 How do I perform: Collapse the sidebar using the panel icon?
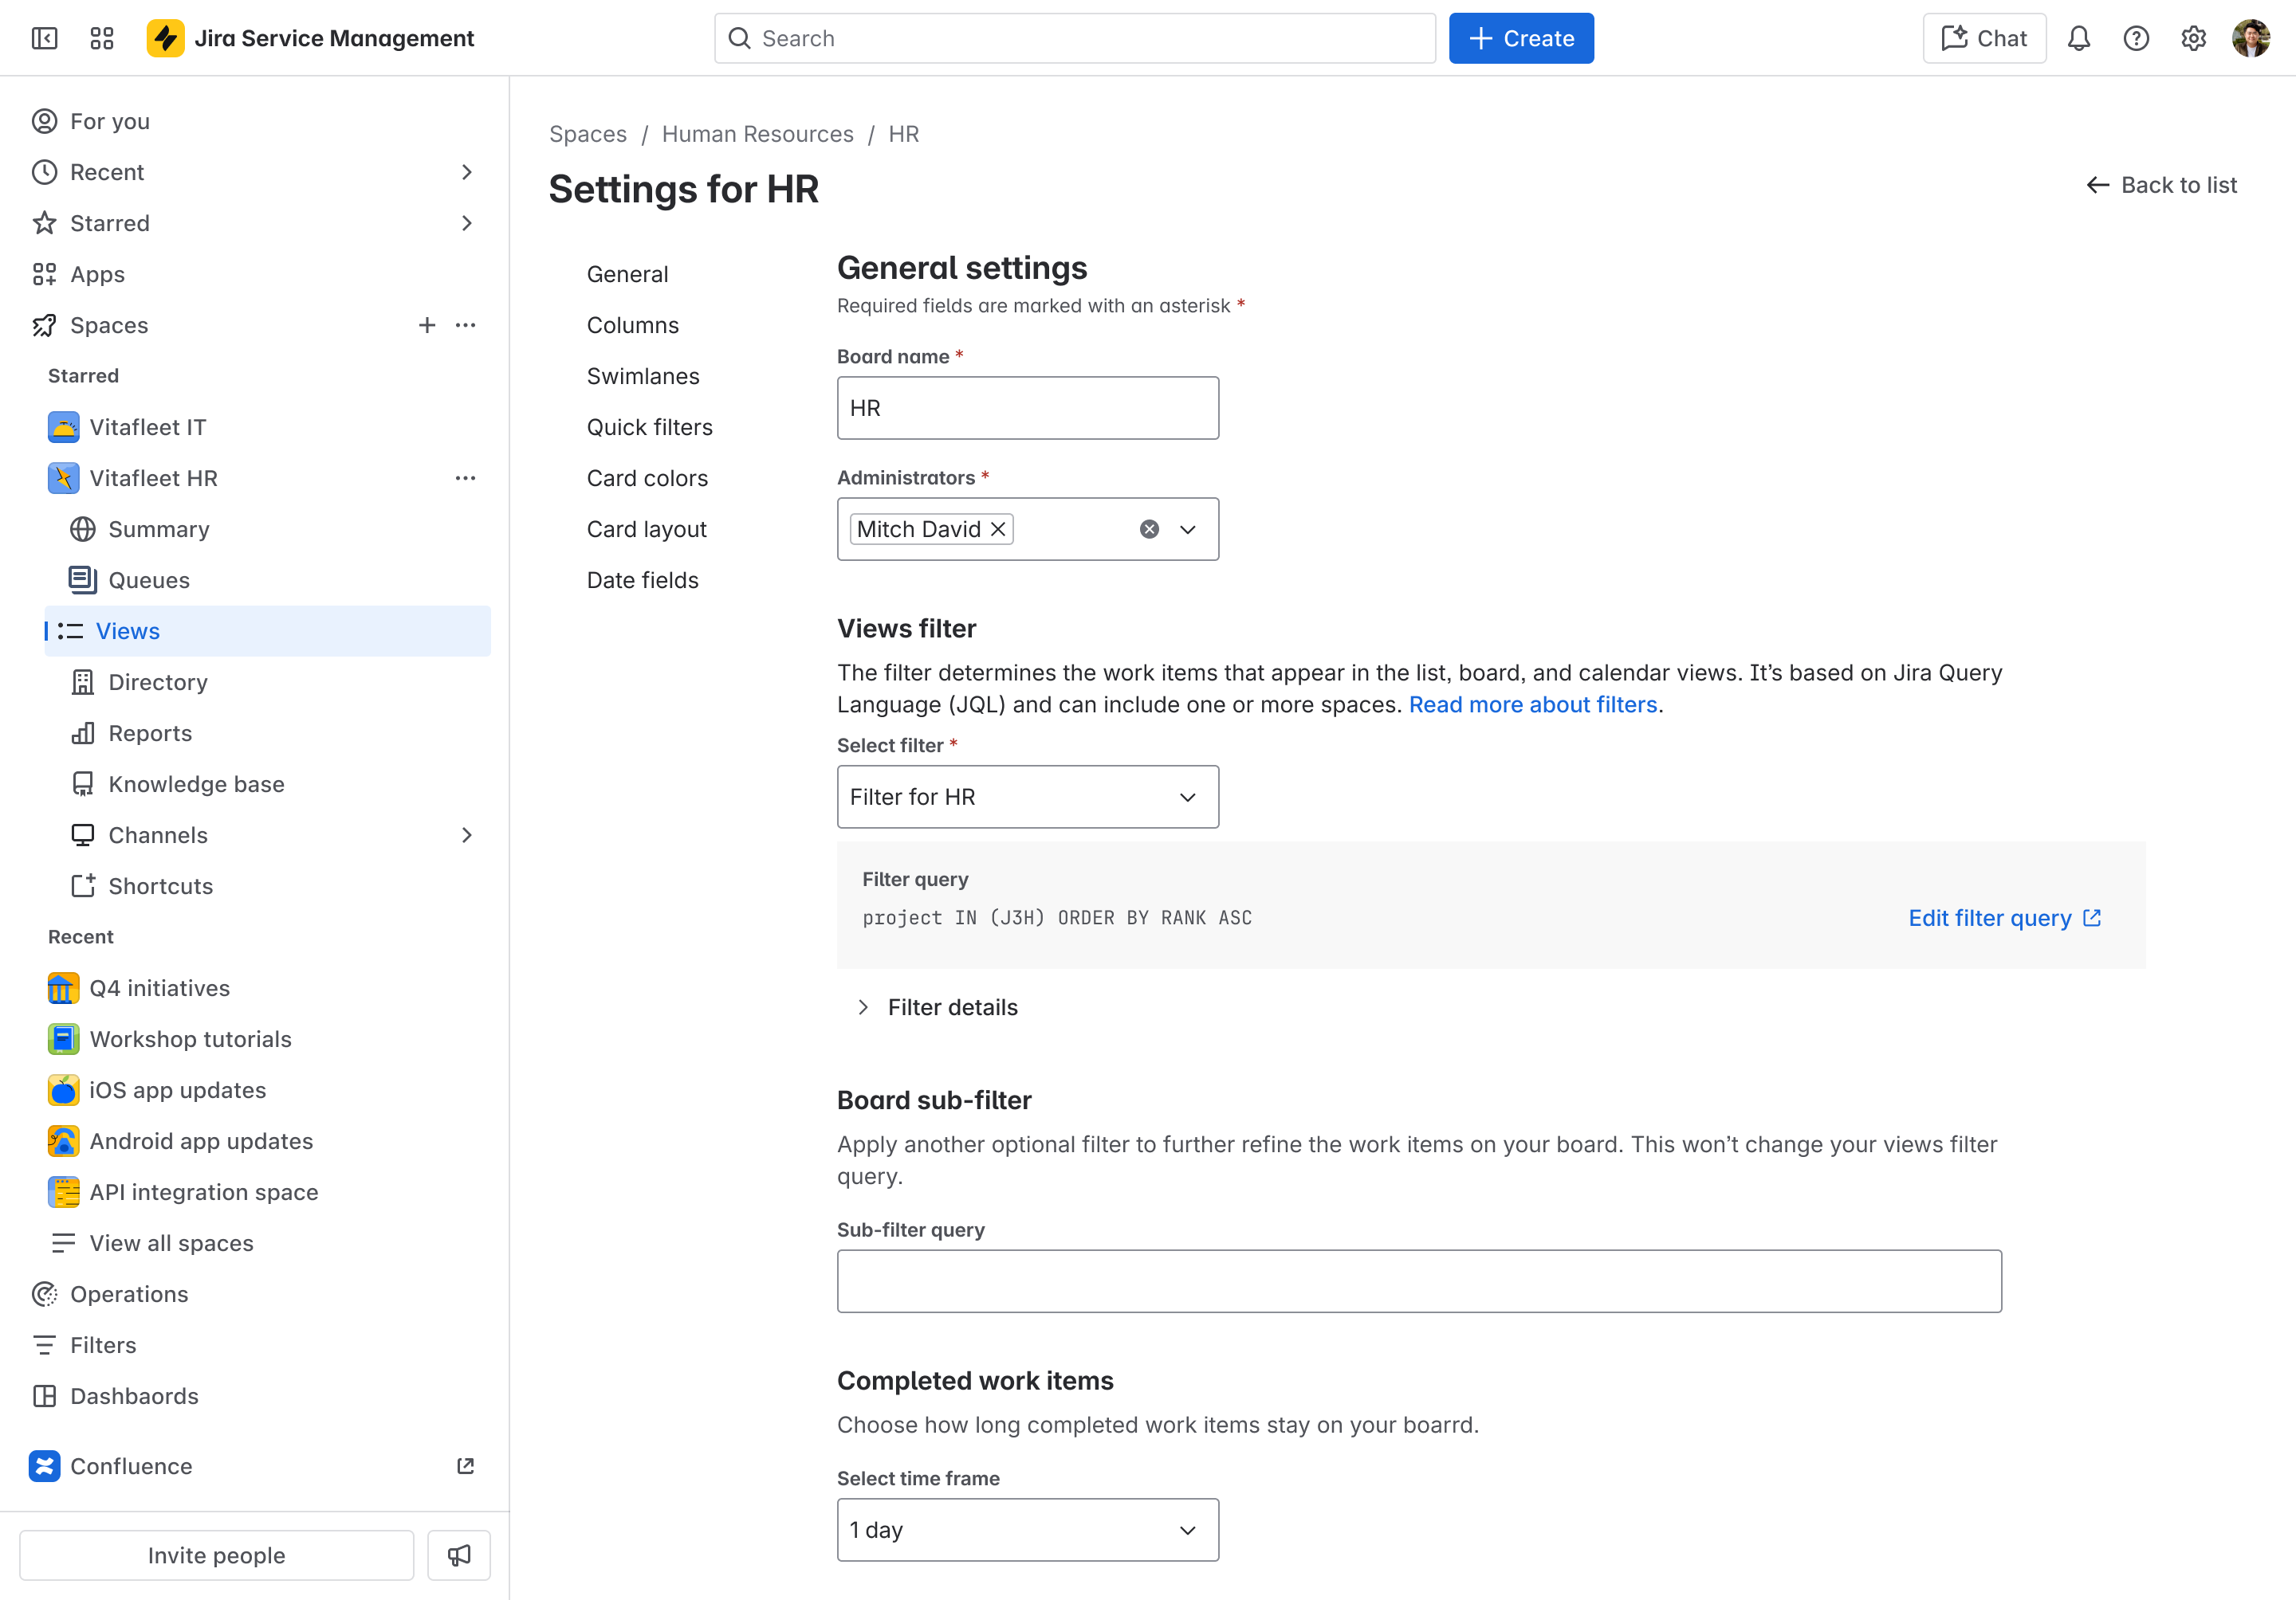(44, 38)
